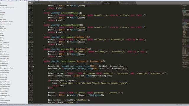Image resolution: width=189 pixels, height=106 pixels.
Task: Open copyright.php from the sidebar
Action: [x=5, y=70]
